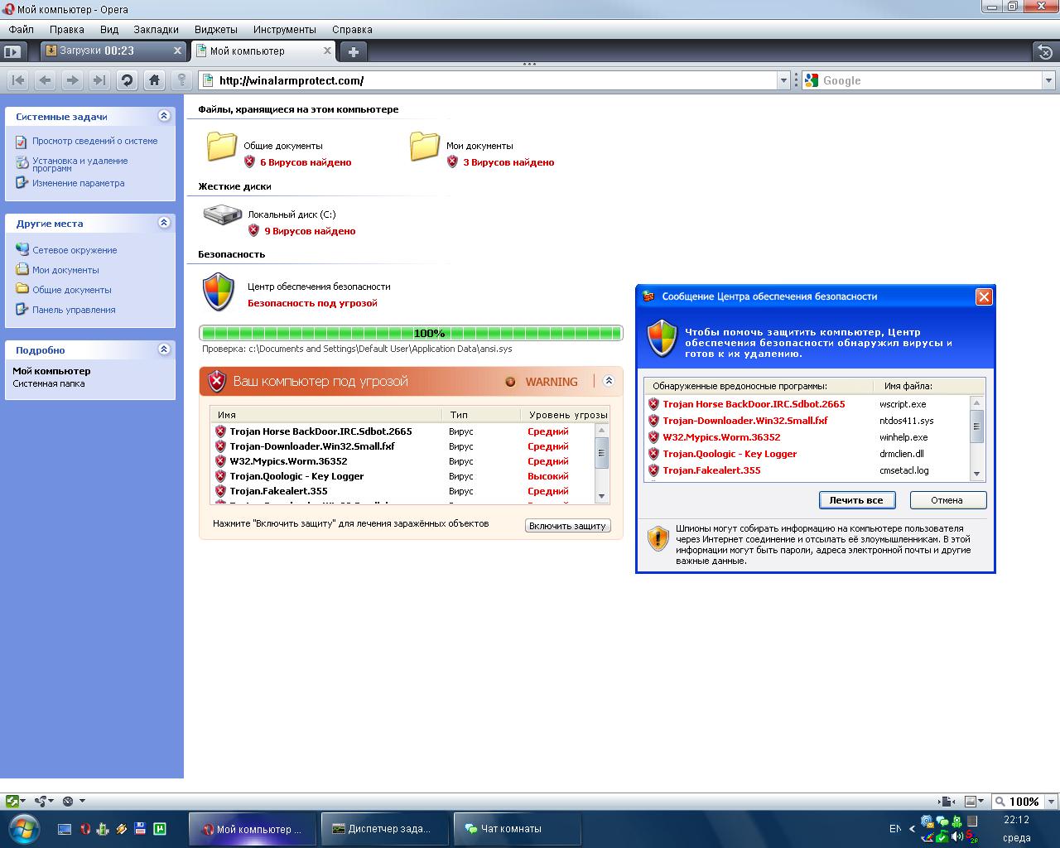
Task: Click the Мои документы folder icon in main pane
Action: tap(424, 146)
